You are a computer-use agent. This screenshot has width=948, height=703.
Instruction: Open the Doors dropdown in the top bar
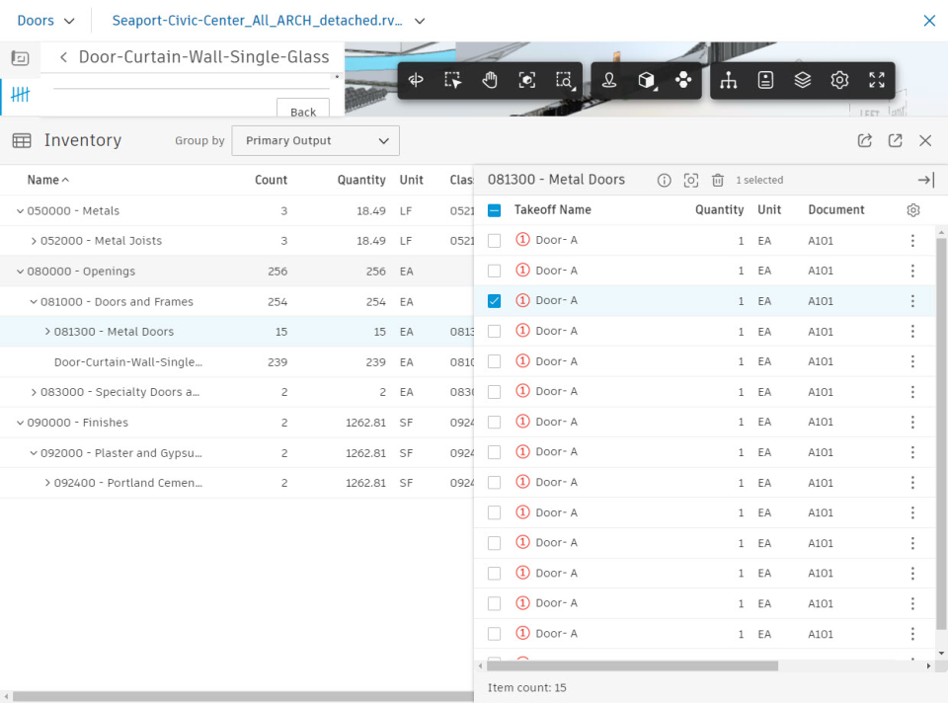(45, 20)
